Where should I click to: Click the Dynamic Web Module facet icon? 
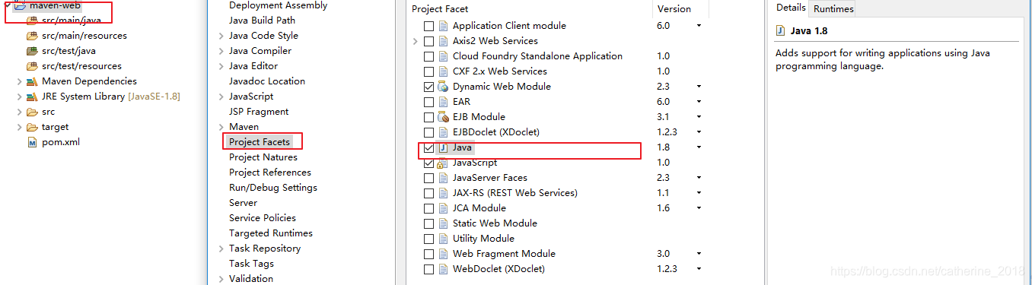tap(443, 87)
